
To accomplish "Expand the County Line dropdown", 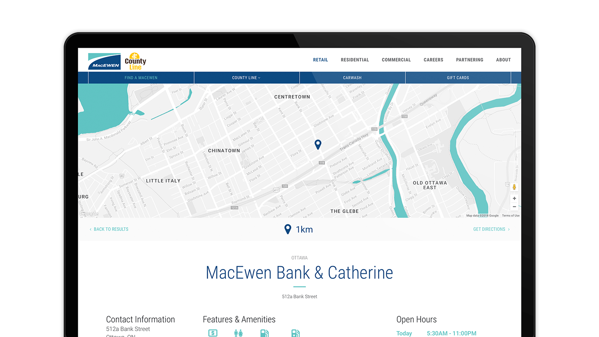I will tap(247, 78).
